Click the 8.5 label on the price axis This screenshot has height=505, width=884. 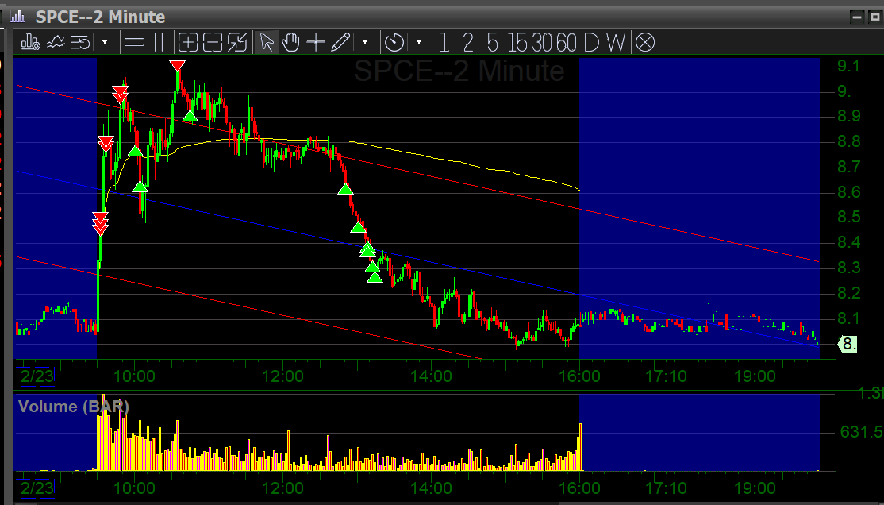click(x=848, y=218)
